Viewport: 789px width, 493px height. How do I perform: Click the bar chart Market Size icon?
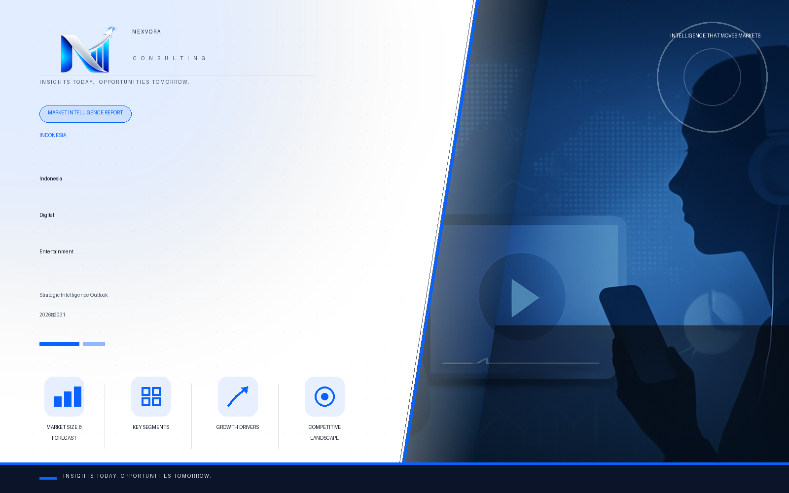tap(64, 396)
